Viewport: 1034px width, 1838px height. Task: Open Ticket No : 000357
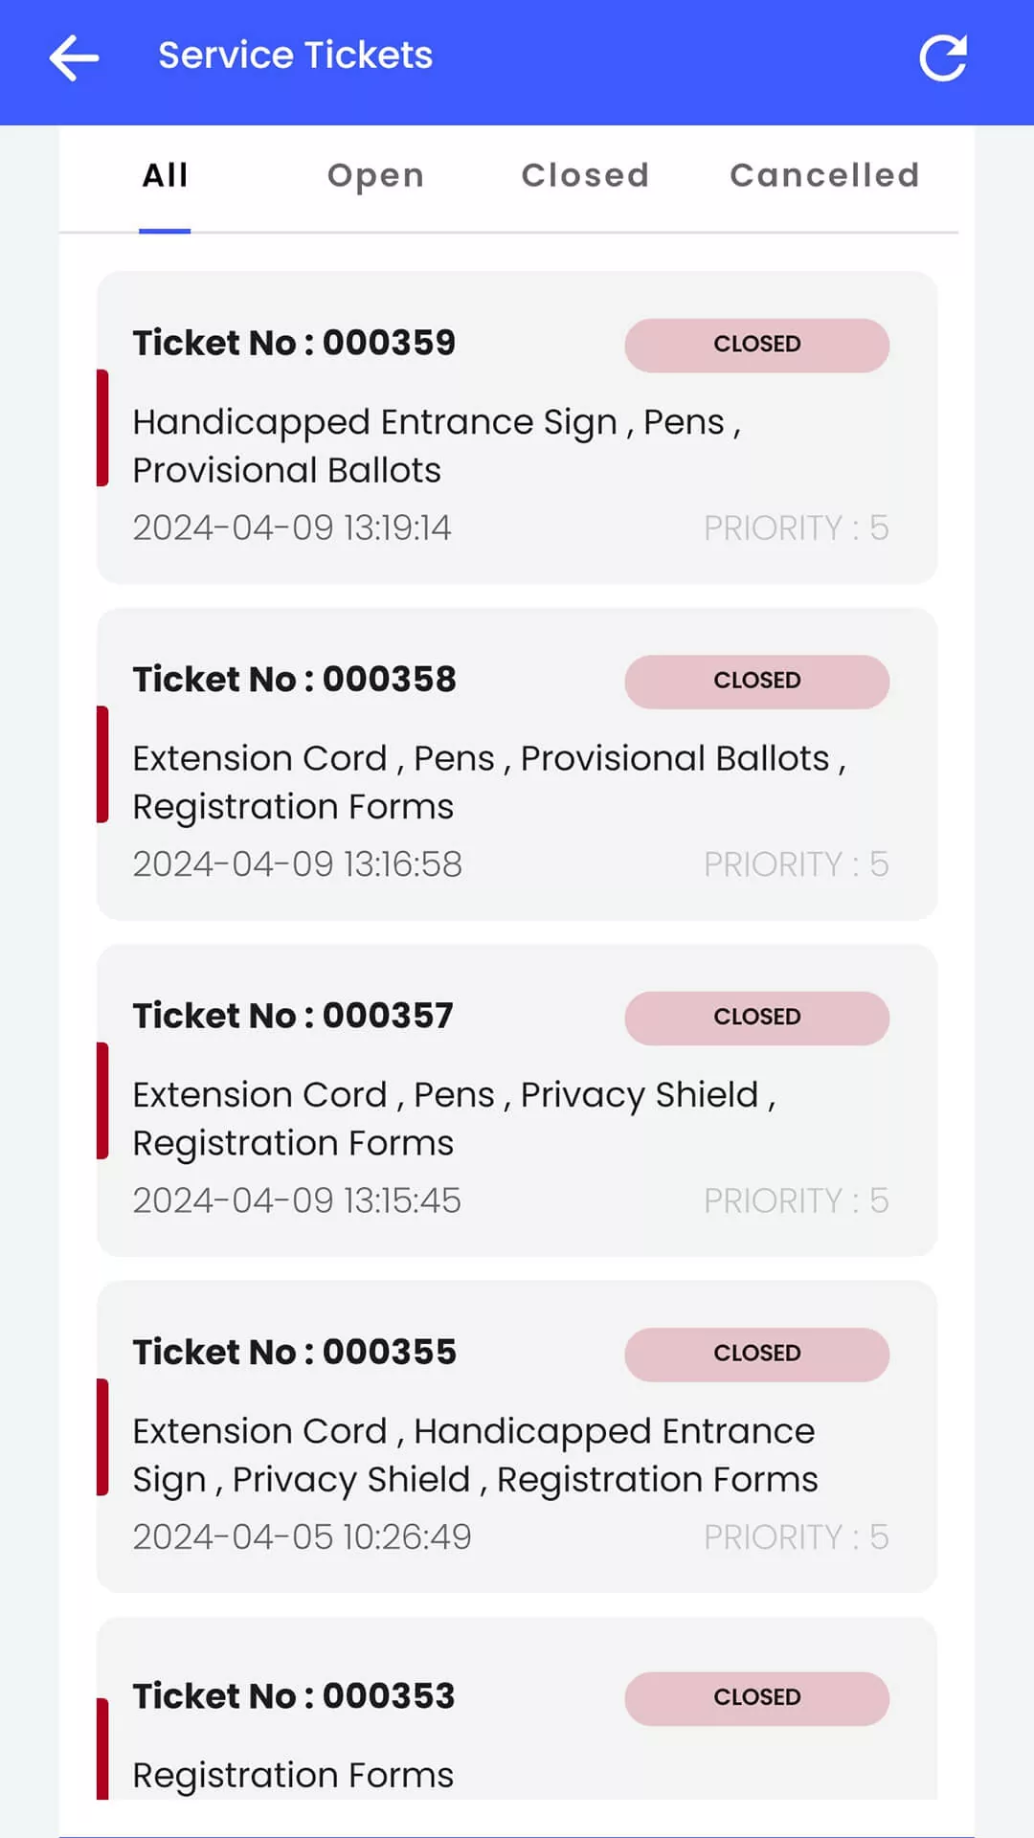pos(293,1016)
